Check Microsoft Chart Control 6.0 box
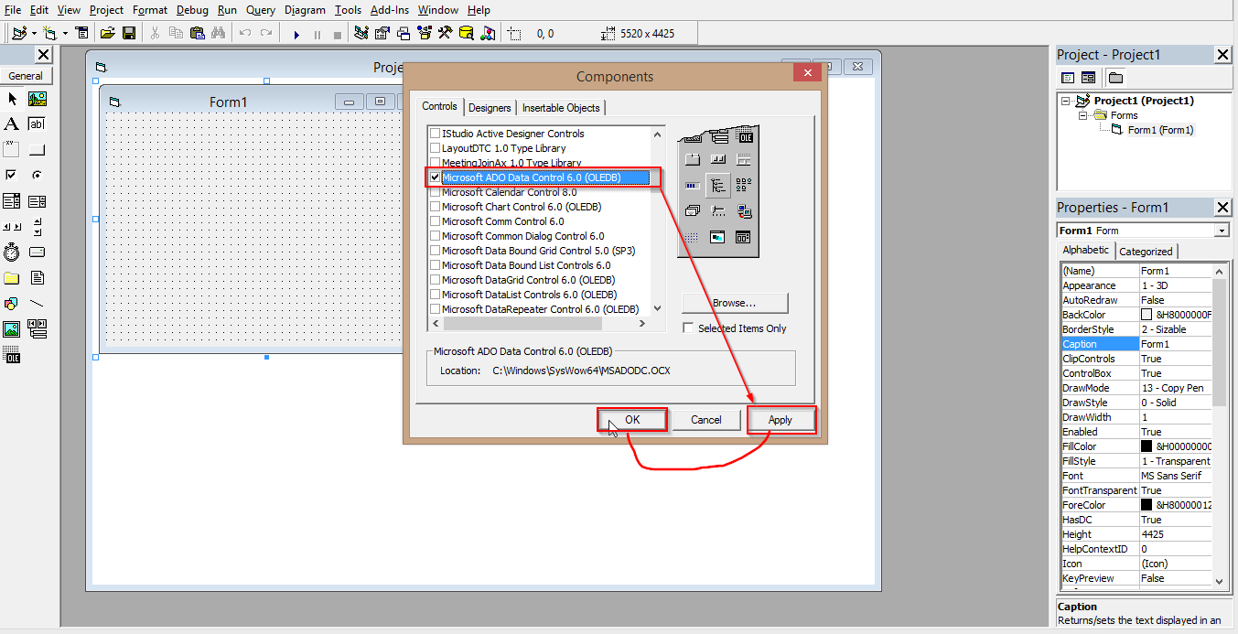The width and height of the screenshot is (1238, 634). [436, 207]
